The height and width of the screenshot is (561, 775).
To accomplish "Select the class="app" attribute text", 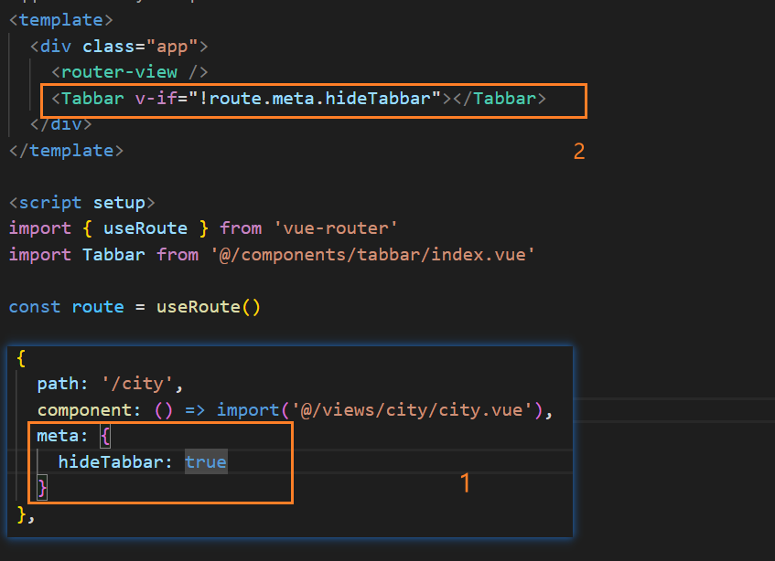I will tap(140, 47).
